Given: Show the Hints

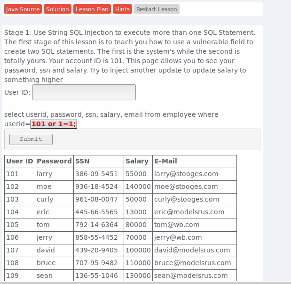Looking at the screenshot, I should [x=122, y=9].
